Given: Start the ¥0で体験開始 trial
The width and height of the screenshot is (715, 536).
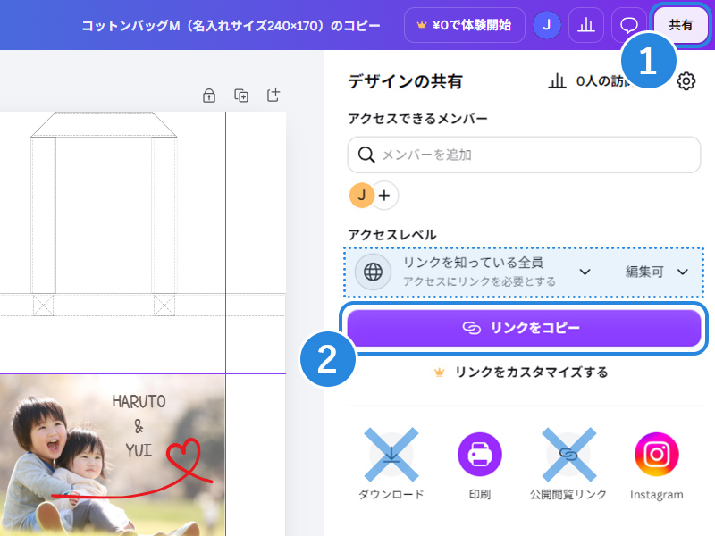Looking at the screenshot, I should pyautogui.click(x=464, y=25).
